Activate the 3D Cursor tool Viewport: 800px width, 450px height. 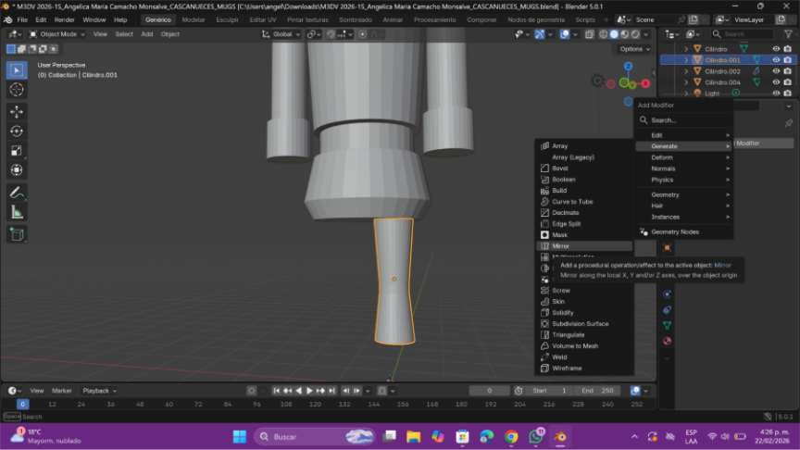pos(17,90)
